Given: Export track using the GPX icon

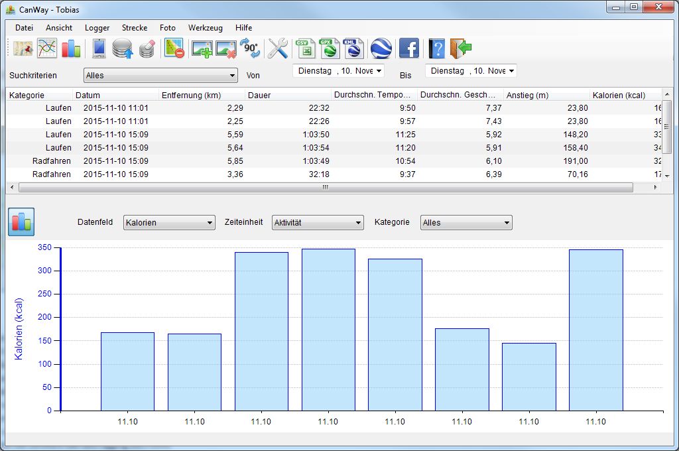Looking at the screenshot, I should click(329, 48).
